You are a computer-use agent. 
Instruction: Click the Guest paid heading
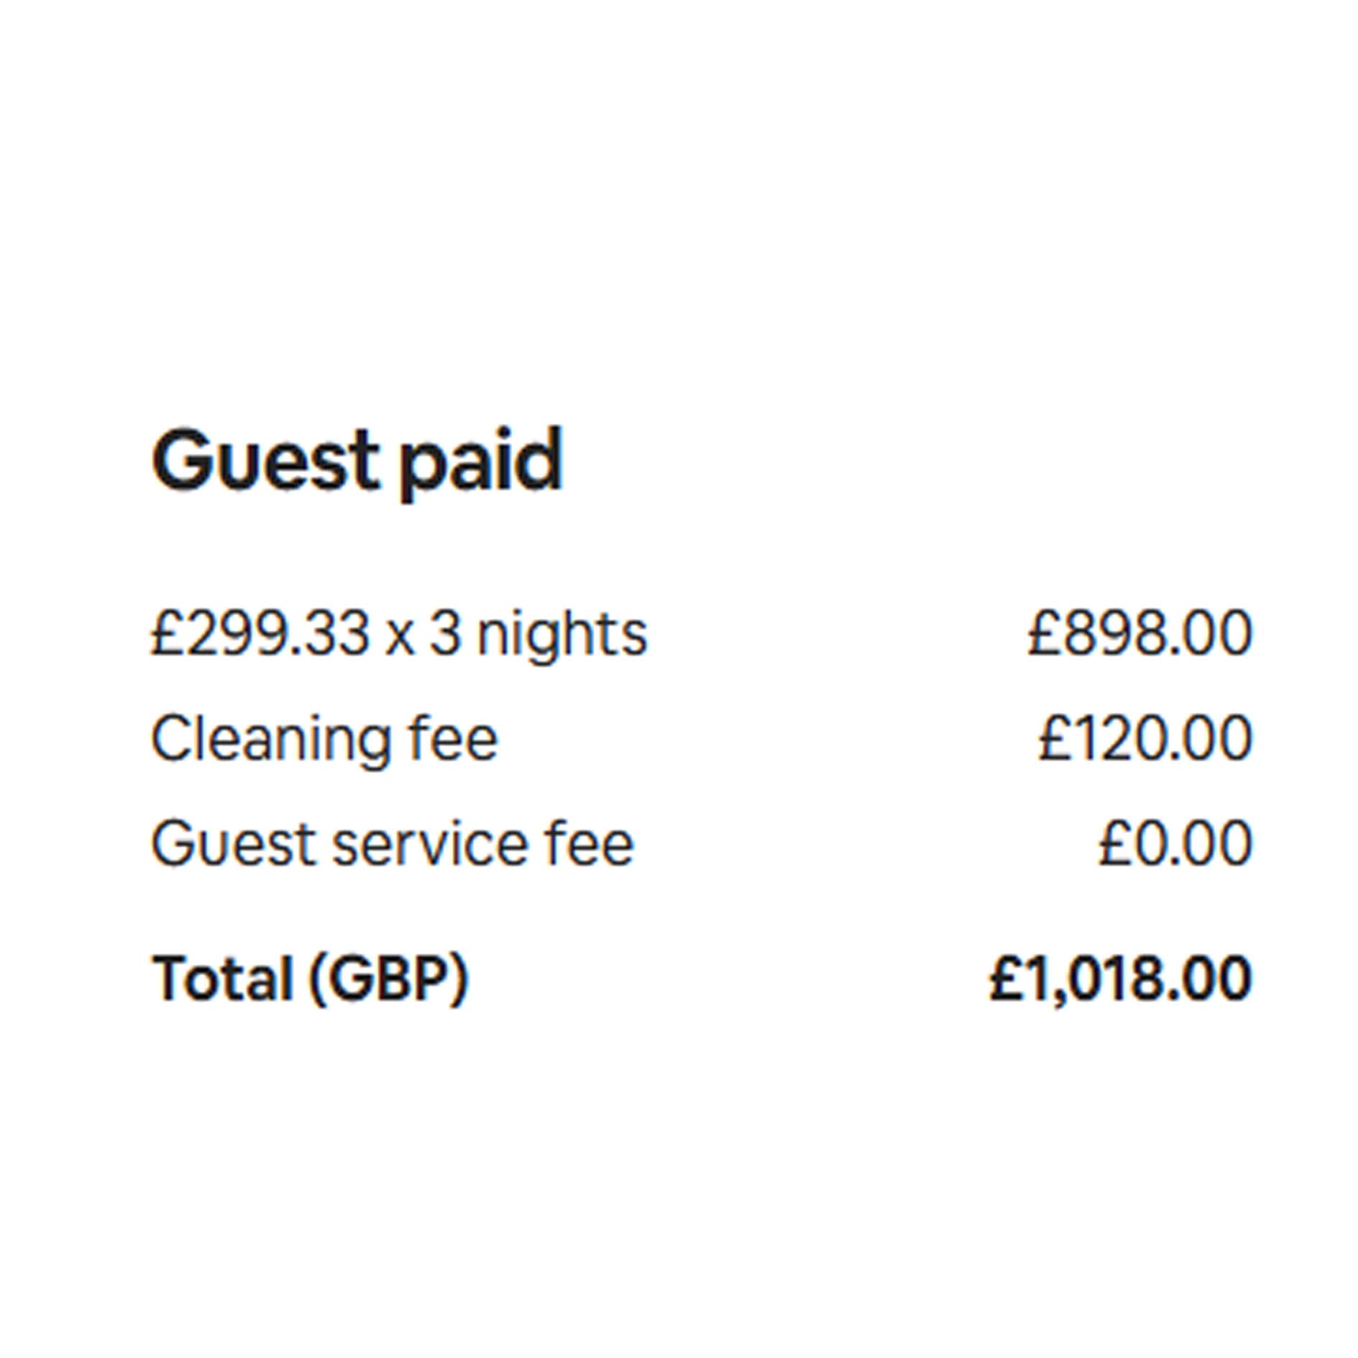click(x=357, y=460)
